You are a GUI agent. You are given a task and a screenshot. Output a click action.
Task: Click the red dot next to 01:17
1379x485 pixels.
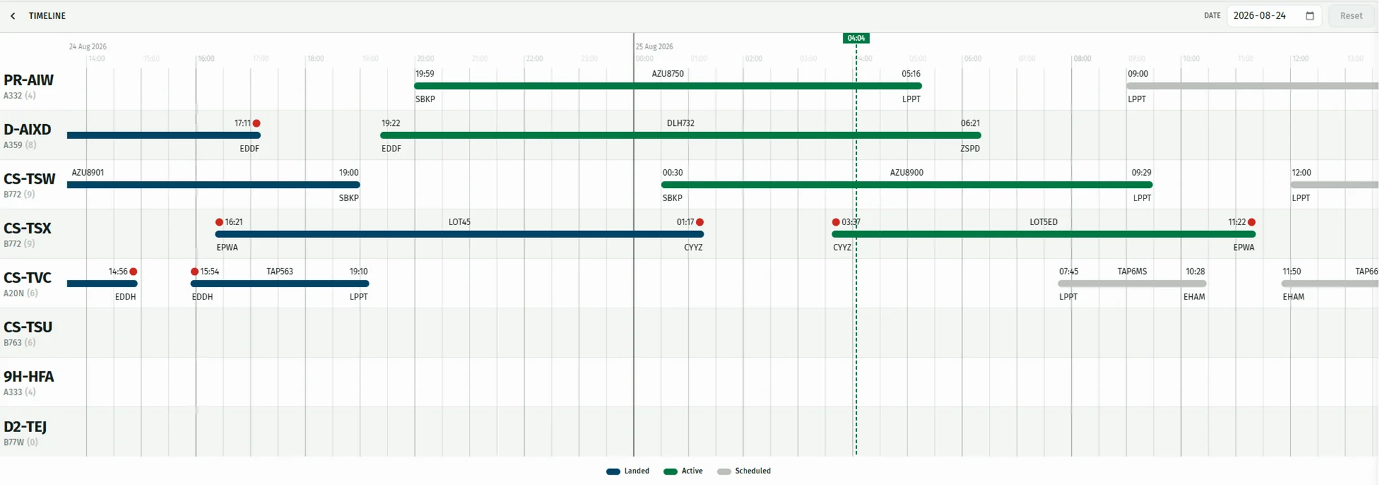(x=700, y=222)
